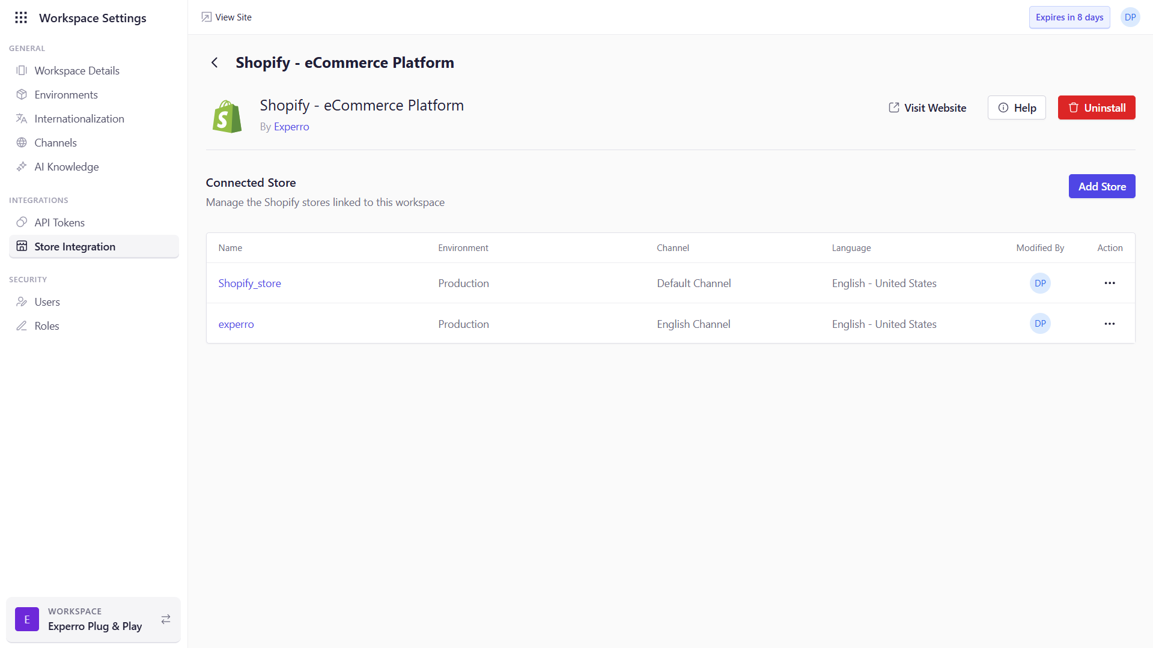The width and height of the screenshot is (1153, 648).
Task: Click the Add Store button
Action: (1102, 187)
